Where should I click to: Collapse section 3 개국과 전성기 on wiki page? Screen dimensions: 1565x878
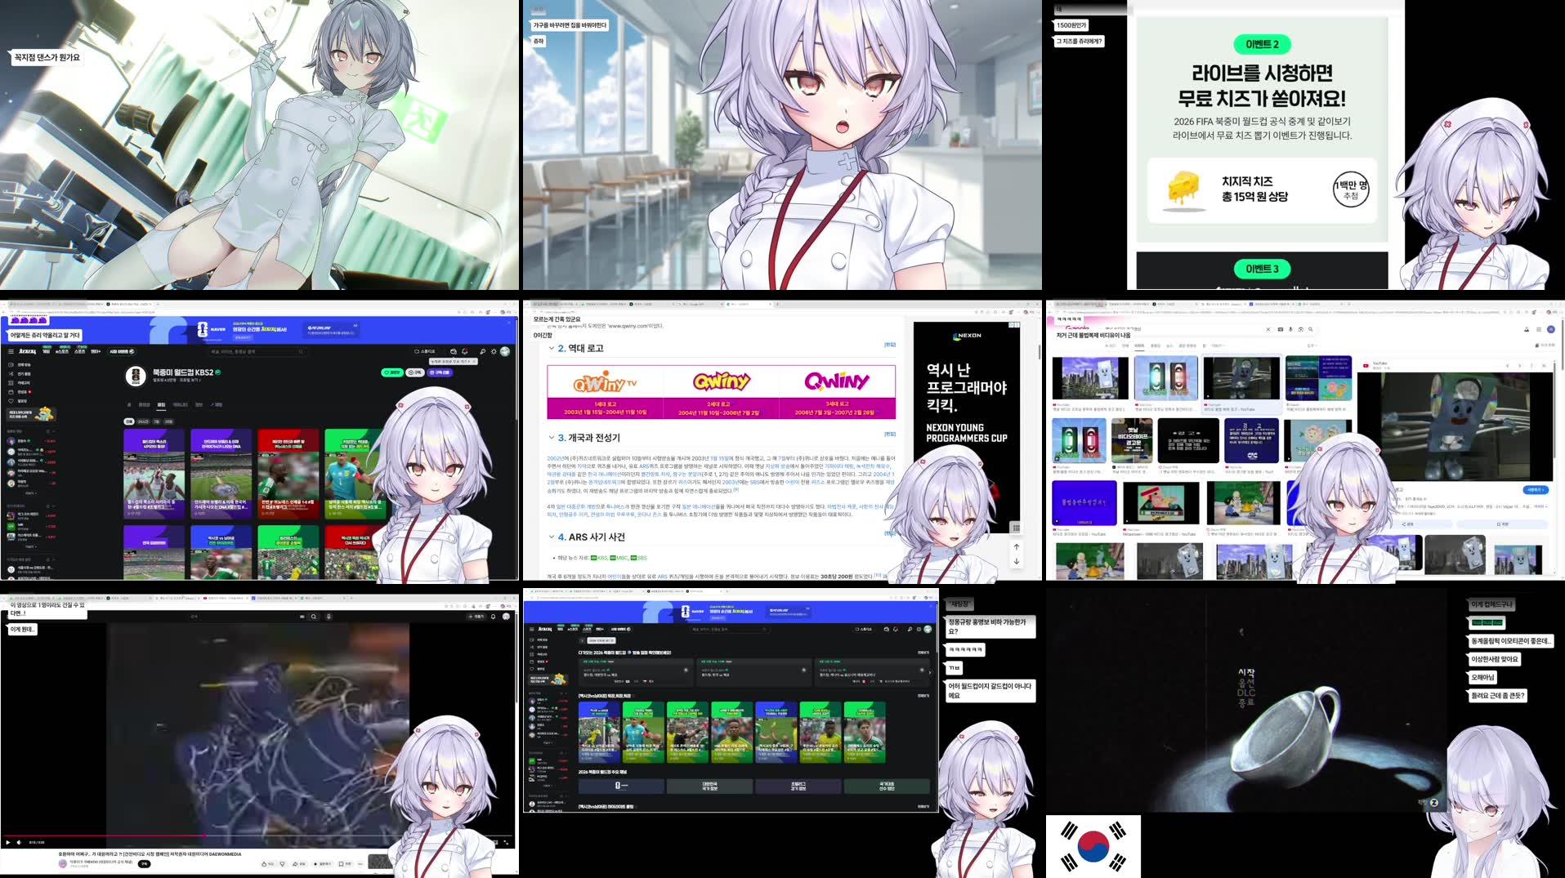(x=552, y=438)
